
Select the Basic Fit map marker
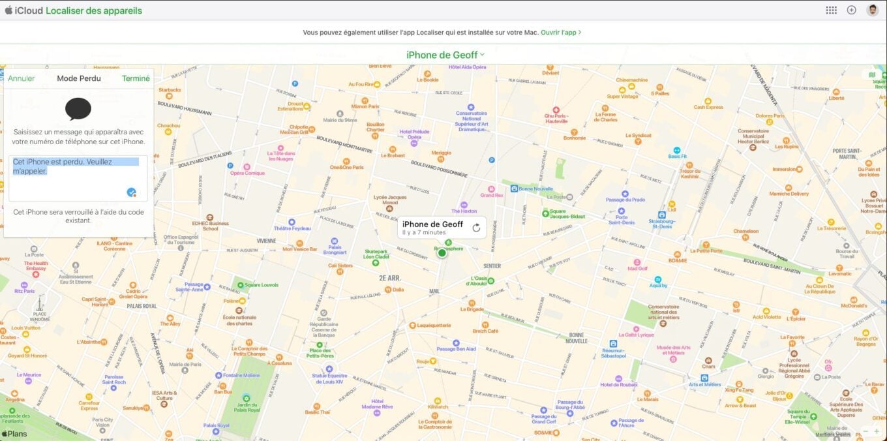point(676,150)
